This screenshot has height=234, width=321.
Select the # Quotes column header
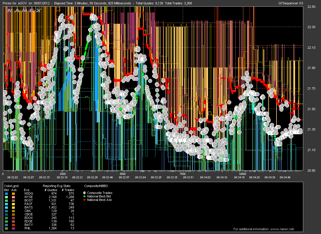pyautogui.click(x=51, y=190)
